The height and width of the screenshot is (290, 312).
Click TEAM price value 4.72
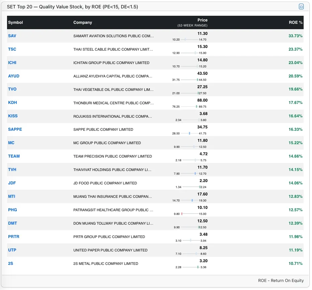(204, 154)
